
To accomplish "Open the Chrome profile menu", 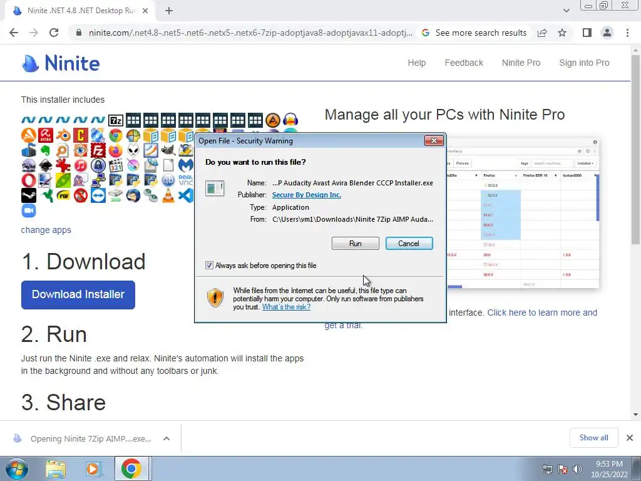I will click(607, 33).
